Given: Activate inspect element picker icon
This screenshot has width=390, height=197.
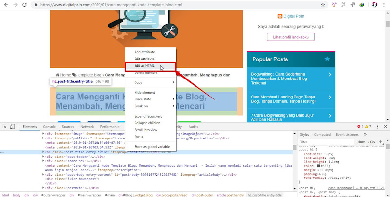Looking at the screenshot, I should [4, 127].
